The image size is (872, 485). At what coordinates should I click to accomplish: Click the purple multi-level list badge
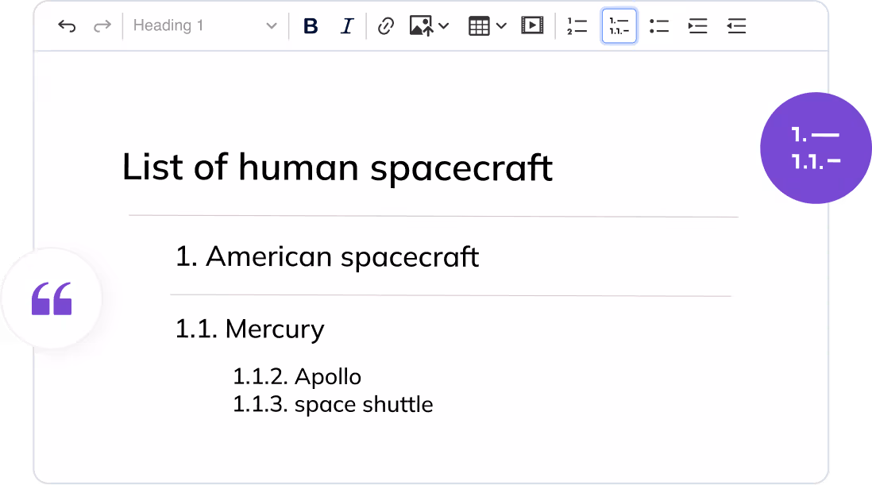(815, 148)
